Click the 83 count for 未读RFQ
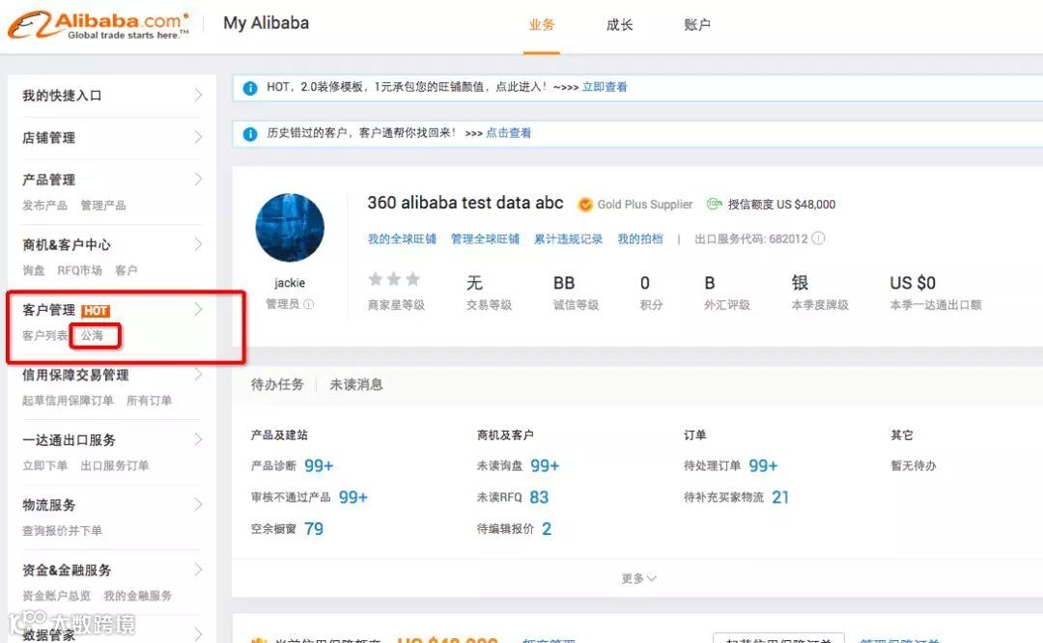 click(x=539, y=497)
